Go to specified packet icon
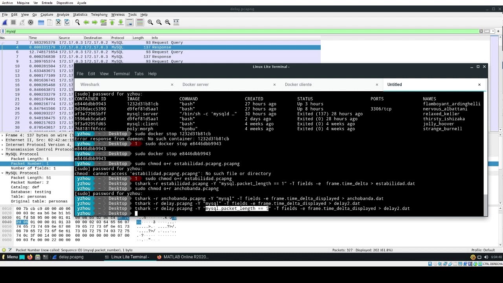503x283 pixels. pyautogui.click(x=103, y=22)
